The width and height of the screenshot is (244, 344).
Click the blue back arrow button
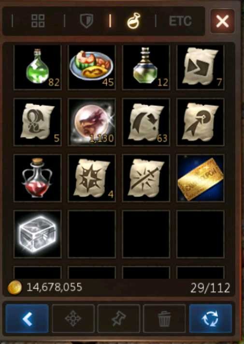(x=27, y=318)
